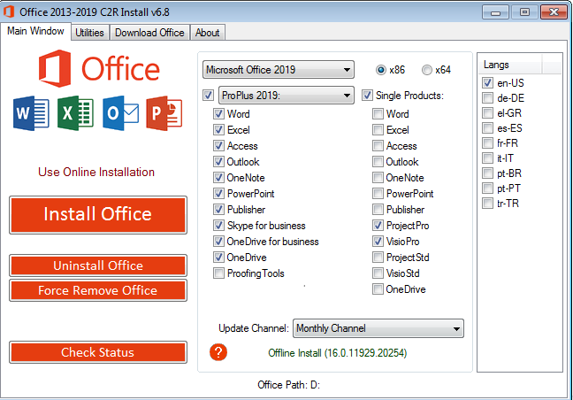
Task: Check Outlook under Single Products
Action: (x=378, y=162)
